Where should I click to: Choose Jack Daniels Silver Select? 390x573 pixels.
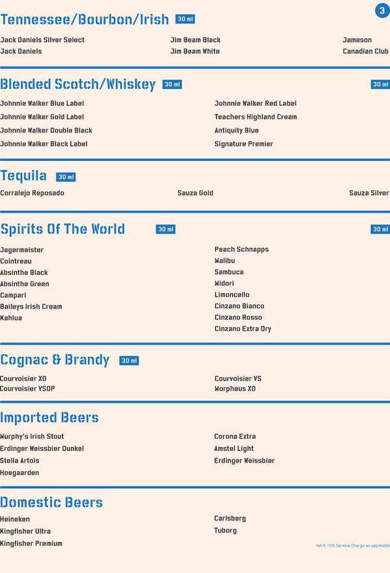pos(42,40)
